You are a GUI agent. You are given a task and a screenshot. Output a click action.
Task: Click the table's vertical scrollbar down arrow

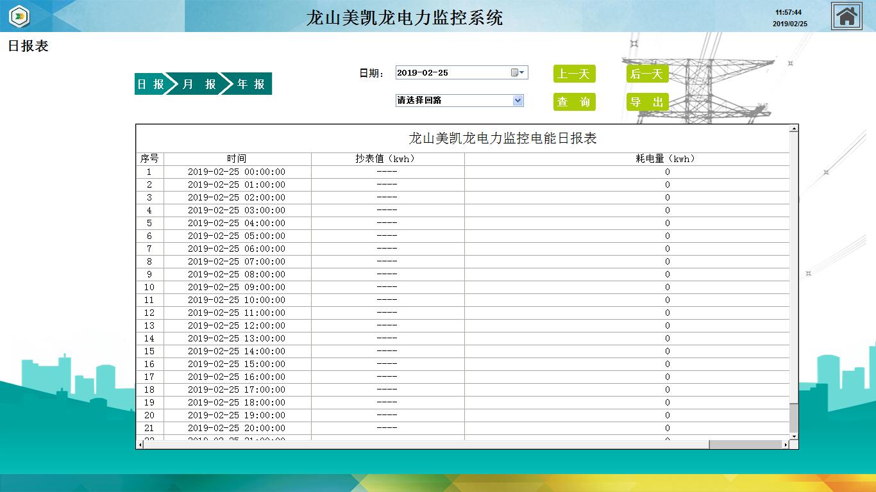794,436
